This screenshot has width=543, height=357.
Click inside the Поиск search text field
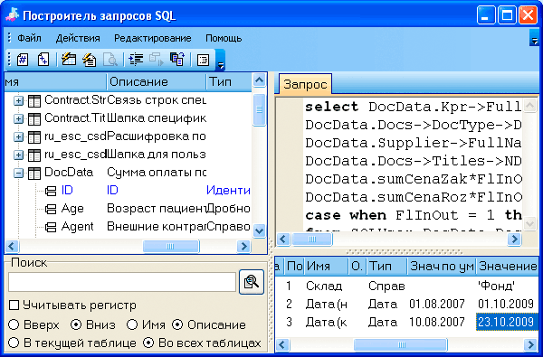click(x=122, y=282)
